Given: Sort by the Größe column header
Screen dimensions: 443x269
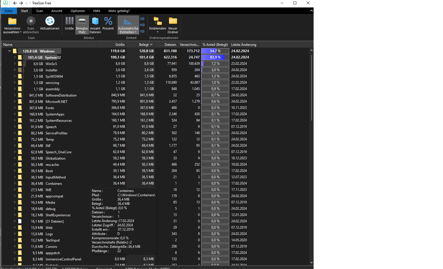Looking at the screenshot, I should 112,45.
